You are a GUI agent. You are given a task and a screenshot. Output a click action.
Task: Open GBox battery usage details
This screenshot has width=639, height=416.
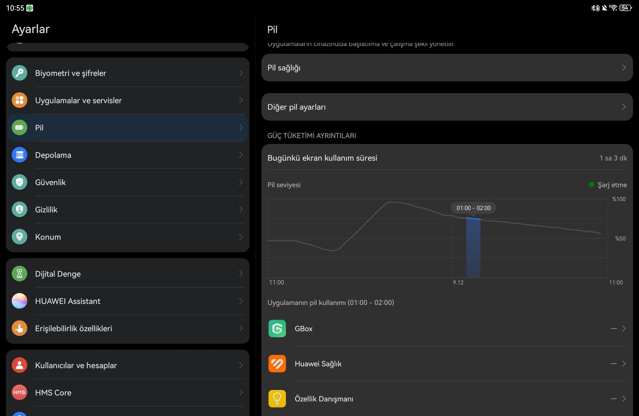[447, 329]
